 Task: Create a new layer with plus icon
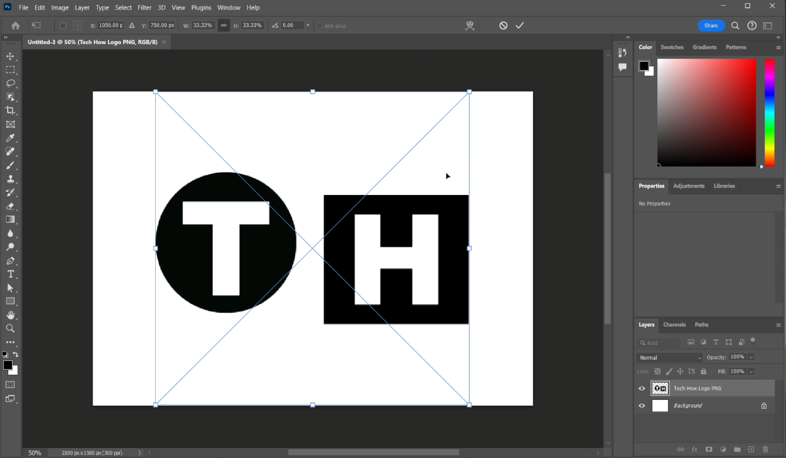pos(751,449)
